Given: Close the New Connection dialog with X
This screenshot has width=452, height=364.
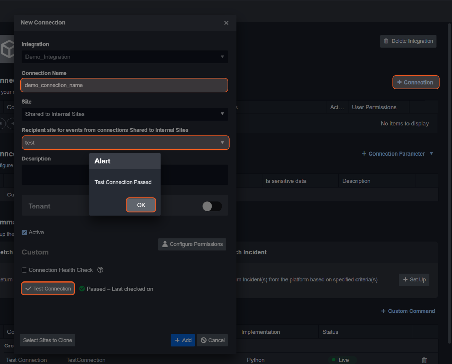Looking at the screenshot, I should [x=226, y=23].
